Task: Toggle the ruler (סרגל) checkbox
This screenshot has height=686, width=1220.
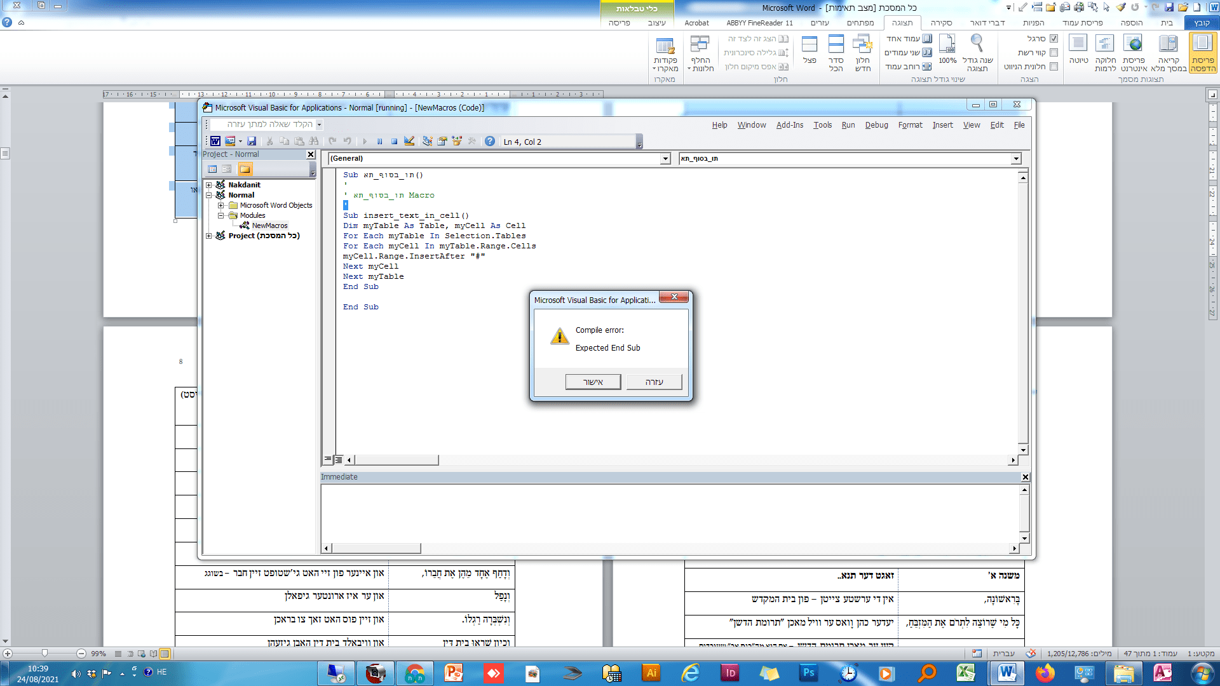Action: [x=1054, y=39]
